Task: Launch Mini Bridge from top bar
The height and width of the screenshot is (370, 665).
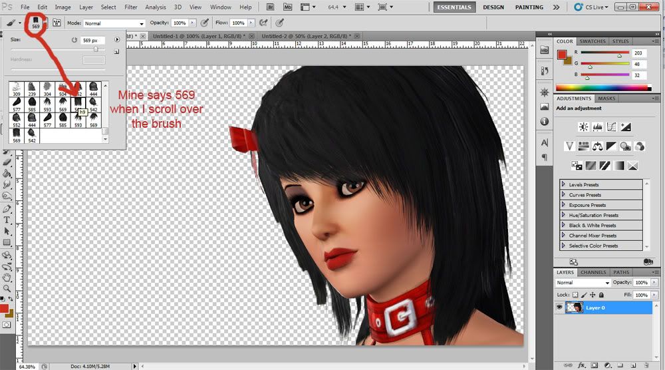Action: tap(287, 7)
